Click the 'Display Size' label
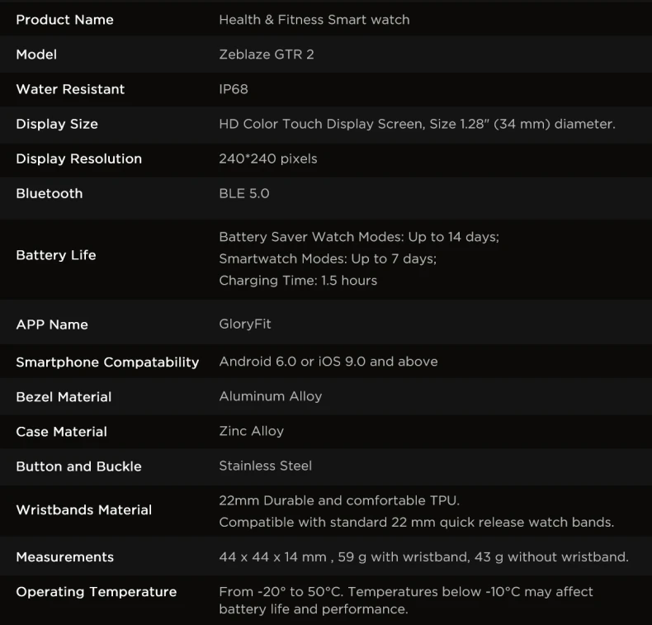The width and height of the screenshot is (652, 625). (x=57, y=124)
